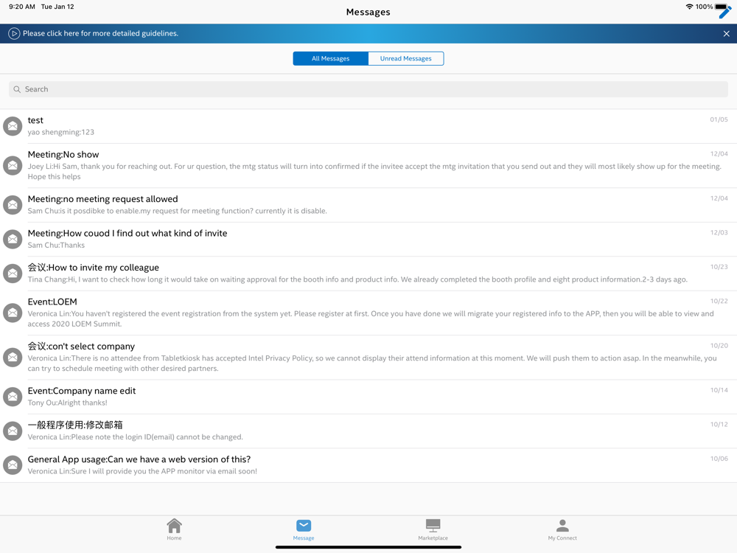Screen dimensions: 737x553
Task: Click preview about APP monitor via email
Action: click(142, 471)
